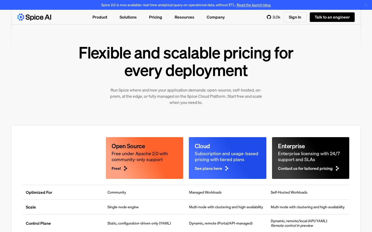Viewport: 372px width, 232px height.
Task: Click the arrow beside Contact us for tailored pricing
Action: coord(337,168)
